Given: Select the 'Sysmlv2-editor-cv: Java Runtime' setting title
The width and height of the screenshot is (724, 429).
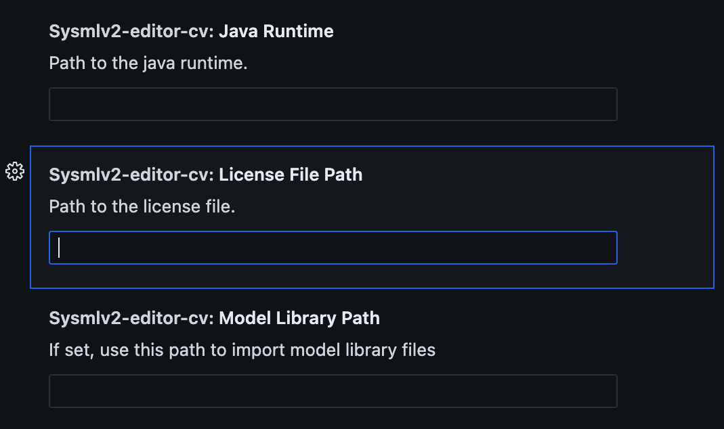Looking at the screenshot, I should 191,31.
